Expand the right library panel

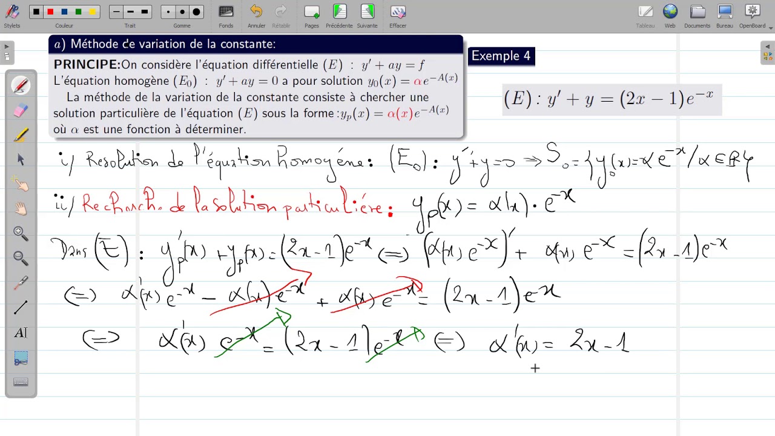pyautogui.click(x=768, y=53)
